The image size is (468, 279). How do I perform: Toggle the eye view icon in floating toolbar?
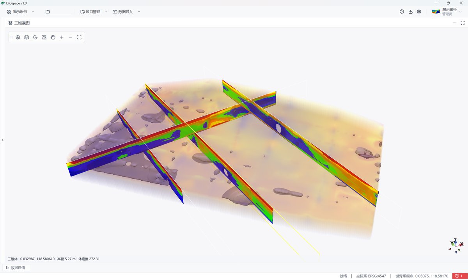[44, 37]
